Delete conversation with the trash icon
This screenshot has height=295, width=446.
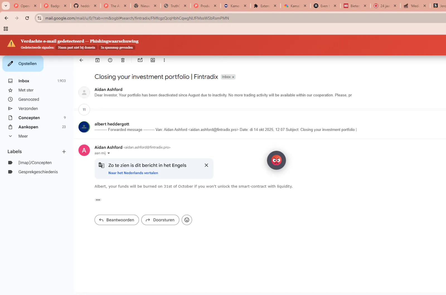[x=123, y=60]
